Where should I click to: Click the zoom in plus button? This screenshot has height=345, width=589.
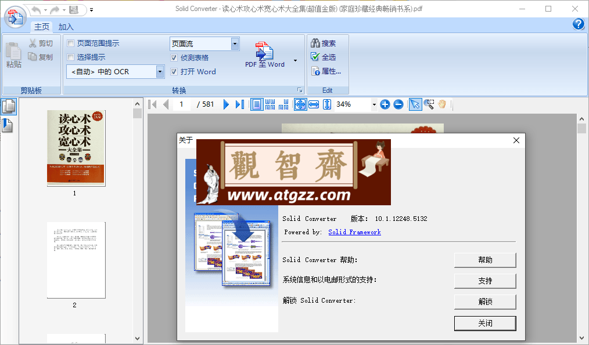click(385, 104)
